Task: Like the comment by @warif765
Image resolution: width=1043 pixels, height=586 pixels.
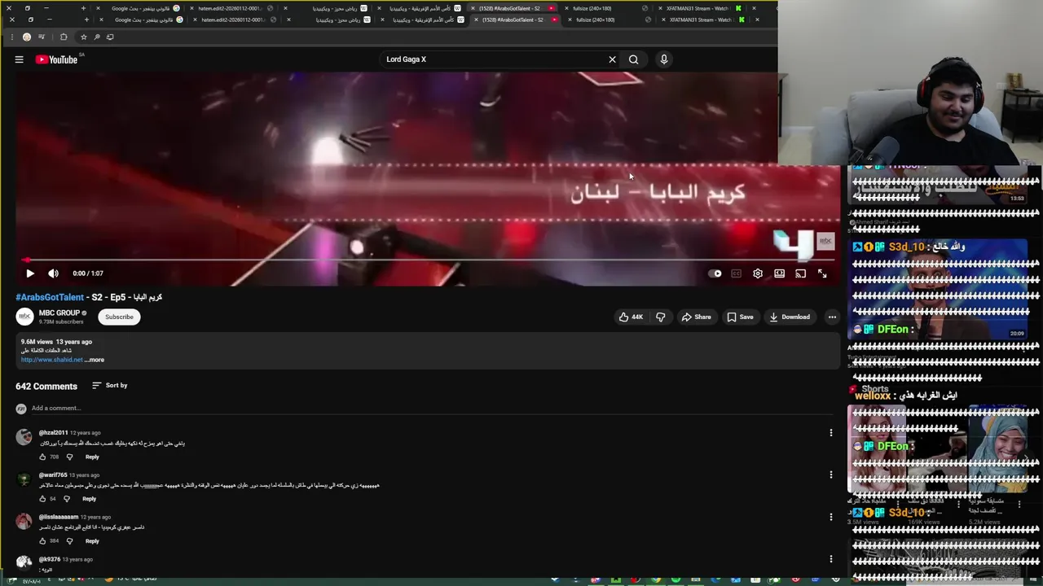Action: click(x=42, y=499)
